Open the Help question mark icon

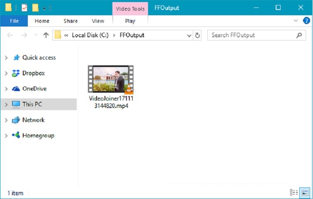(x=306, y=21)
